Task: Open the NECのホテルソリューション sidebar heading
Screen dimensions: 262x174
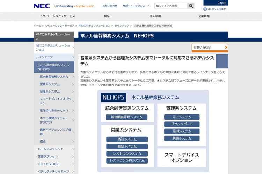Action: coord(54,37)
